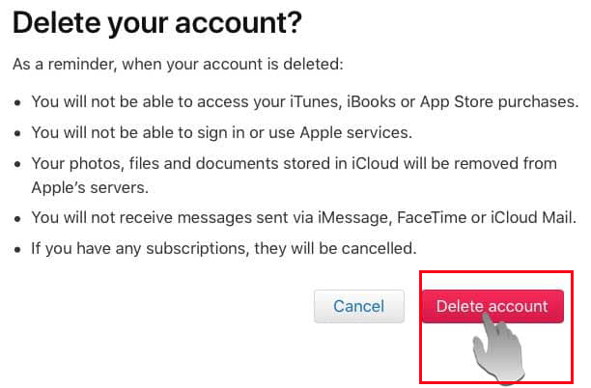
Task: Click the bullet dot before subscriptions line
Action: (17, 250)
